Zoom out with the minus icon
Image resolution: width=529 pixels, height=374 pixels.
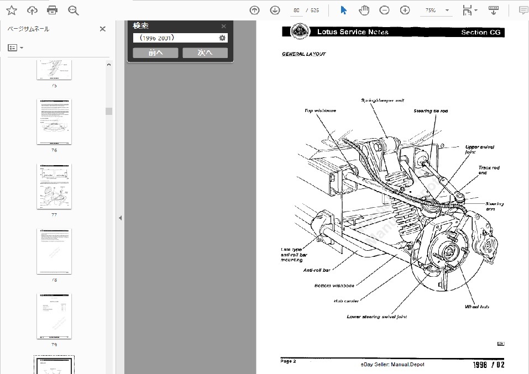click(x=384, y=10)
